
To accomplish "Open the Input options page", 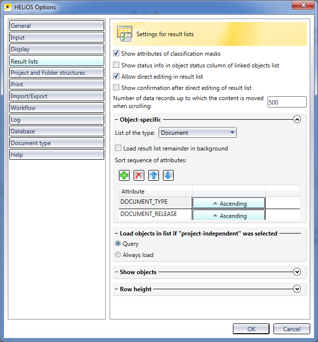I will click(57, 37).
